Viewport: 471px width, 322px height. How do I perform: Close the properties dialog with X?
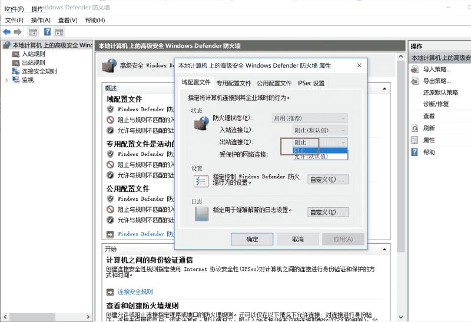click(x=359, y=65)
